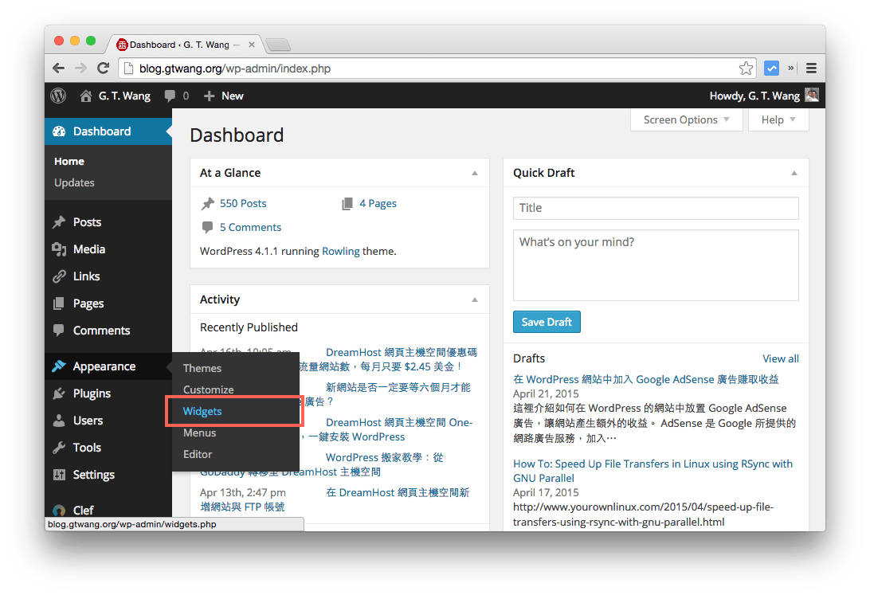
Task: Click the Title field in Quick Draft
Action: pos(655,208)
